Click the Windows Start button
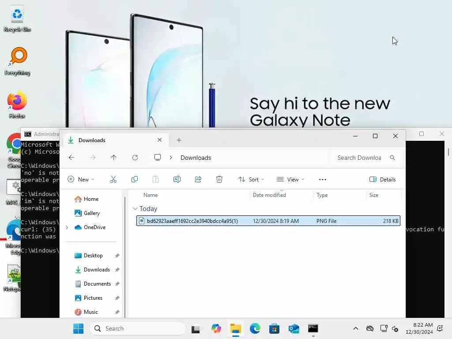Screen dimensions: 452x339 coord(78,328)
